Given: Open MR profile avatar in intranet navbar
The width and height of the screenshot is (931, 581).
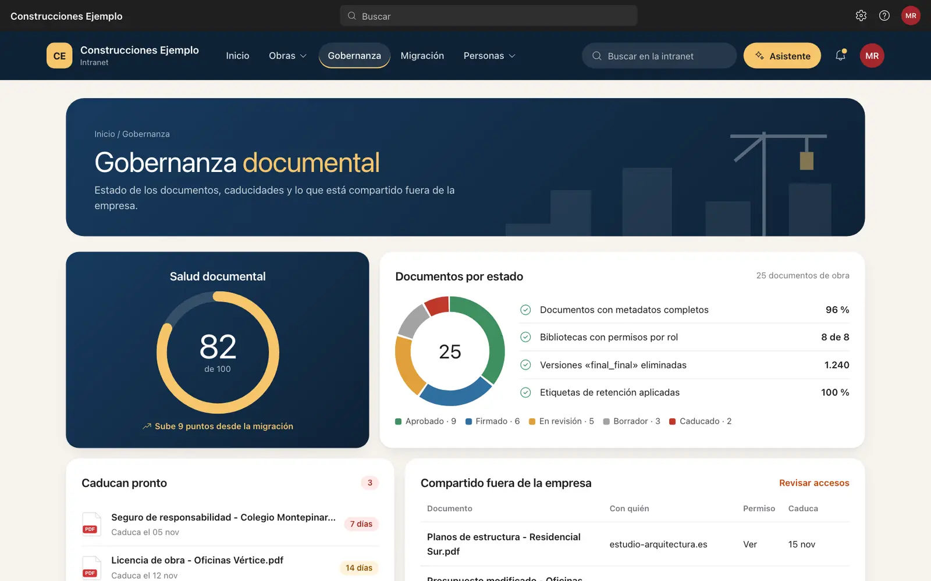Looking at the screenshot, I should (872, 56).
